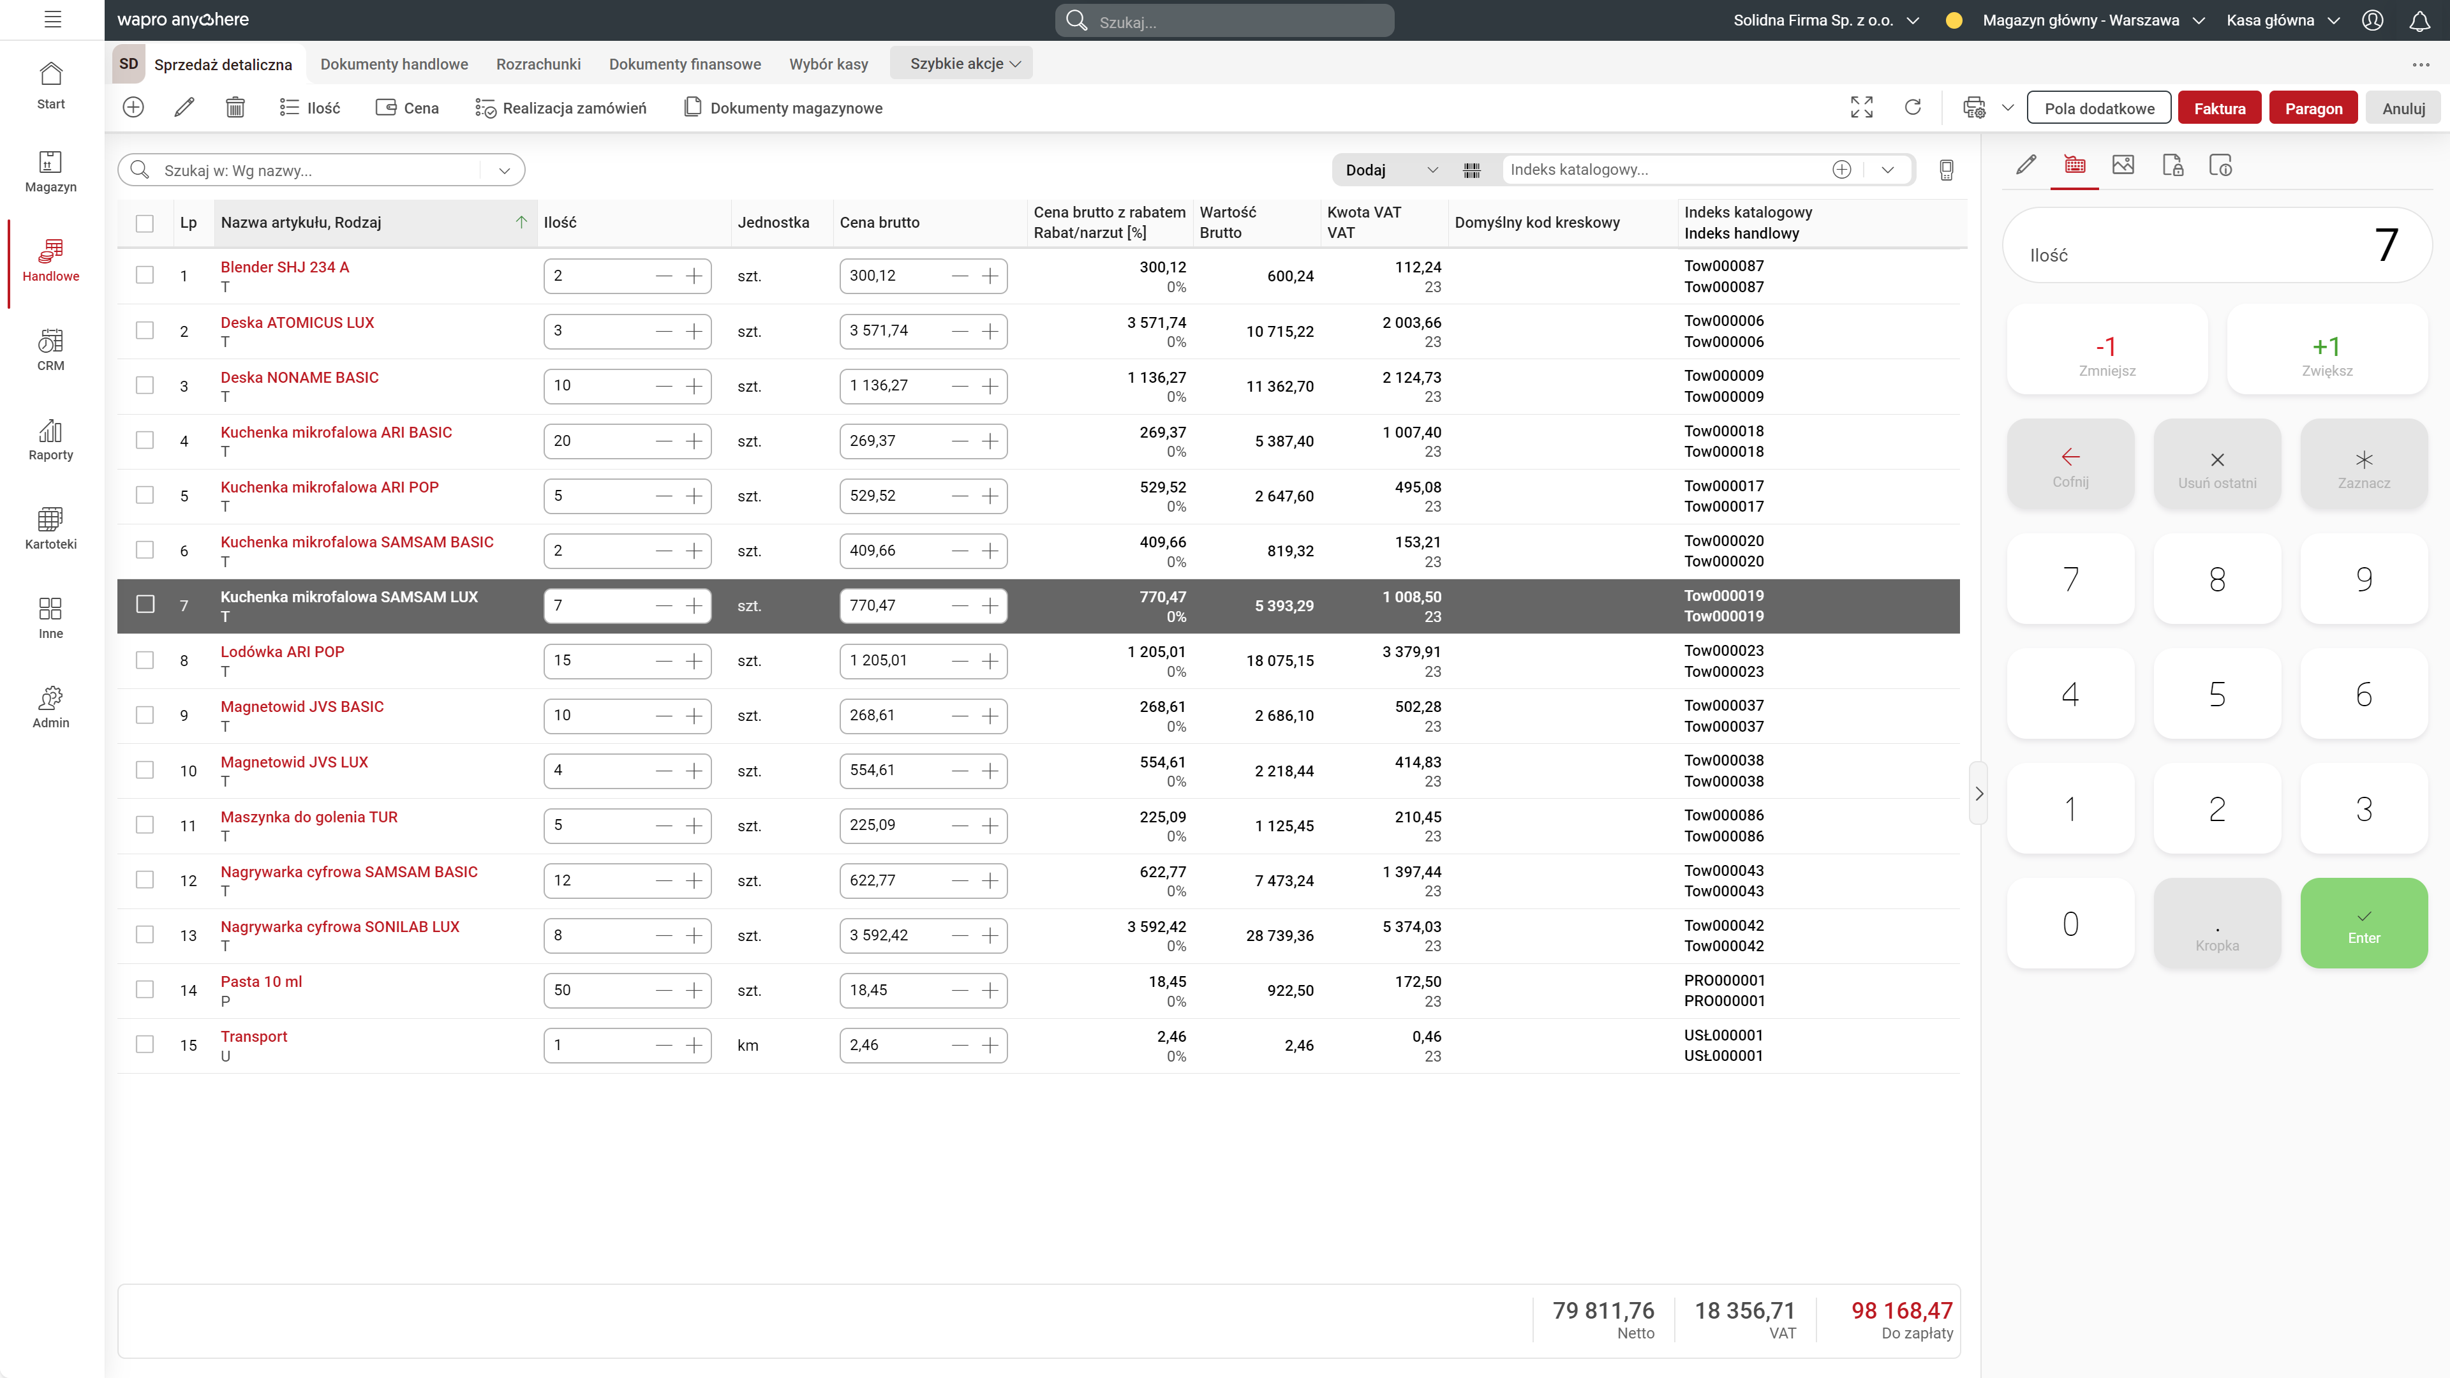Image resolution: width=2450 pixels, height=1378 pixels.
Task: Click the pencil edit icon in toolbar
Action: 184,107
